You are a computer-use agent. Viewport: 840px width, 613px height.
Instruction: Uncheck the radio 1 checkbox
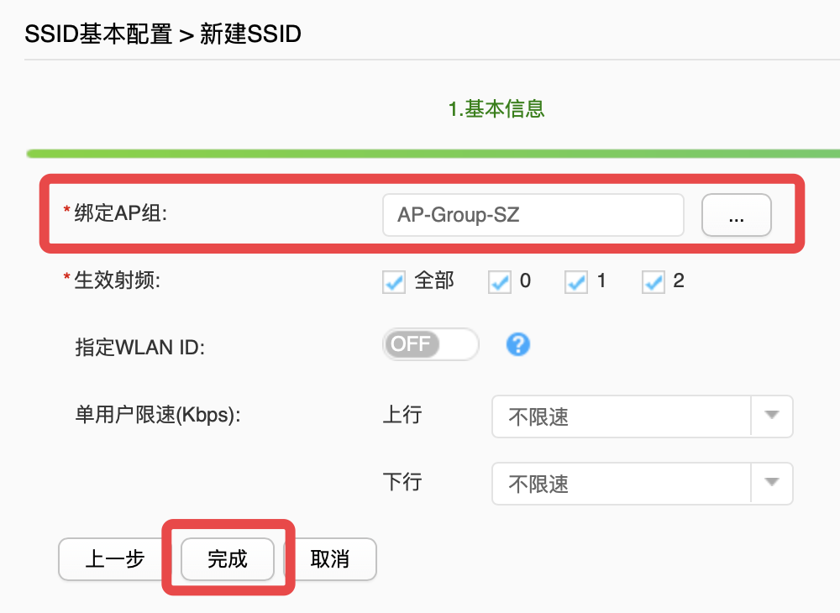[x=575, y=282]
